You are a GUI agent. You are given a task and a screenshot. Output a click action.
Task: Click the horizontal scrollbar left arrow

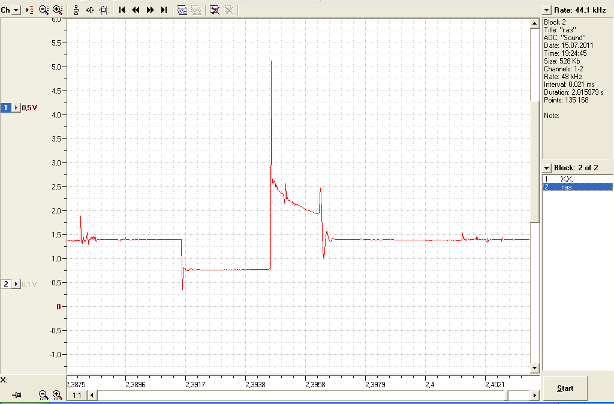click(x=92, y=396)
